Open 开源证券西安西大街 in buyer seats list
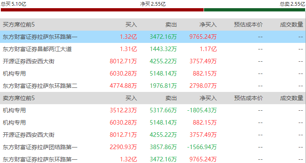Screen dimensions: 306x163 (153, 61)
